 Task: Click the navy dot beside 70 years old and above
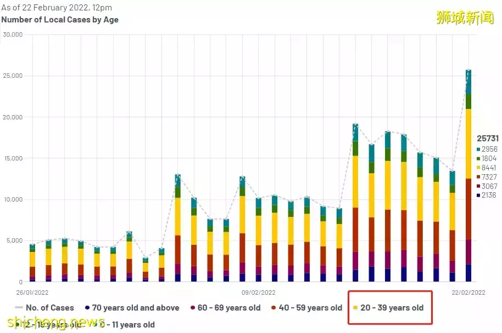pyautogui.click(x=88, y=308)
